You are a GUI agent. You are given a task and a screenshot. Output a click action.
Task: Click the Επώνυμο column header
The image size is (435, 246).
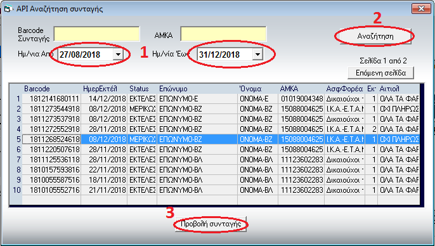pos(197,89)
